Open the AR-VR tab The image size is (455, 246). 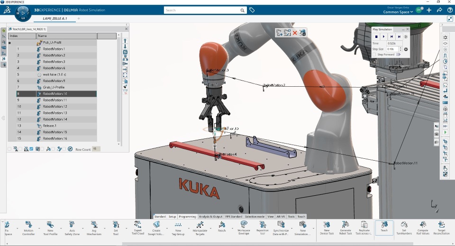pyautogui.click(x=281, y=217)
